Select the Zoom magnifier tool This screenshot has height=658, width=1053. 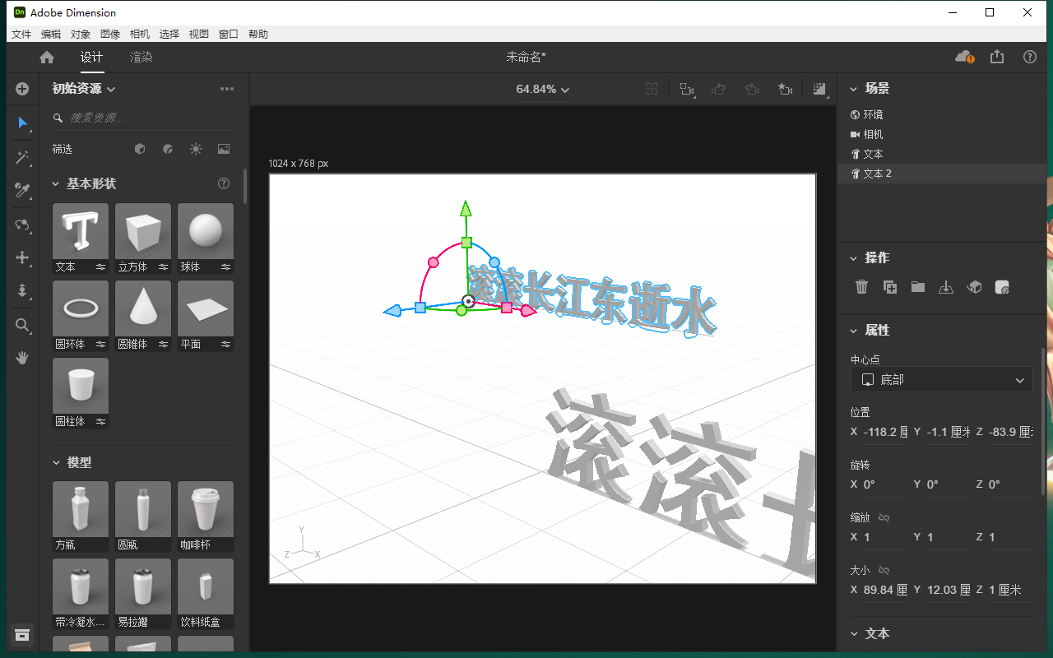22,325
